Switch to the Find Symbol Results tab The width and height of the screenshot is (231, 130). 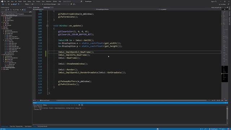43,126
